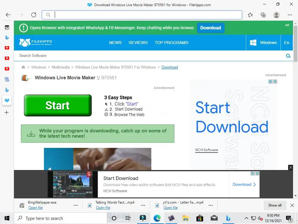This screenshot has width=298, height=224.
Task: Go to home breadcrumb icon
Action: point(23,67)
